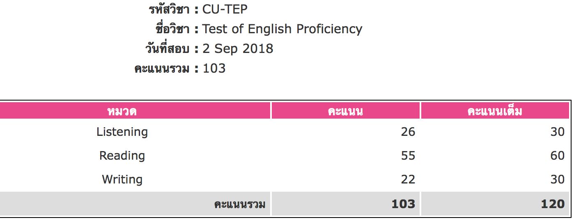The height and width of the screenshot is (220, 574).
Task: Click the bold total score 103 in table
Action: coord(404,204)
